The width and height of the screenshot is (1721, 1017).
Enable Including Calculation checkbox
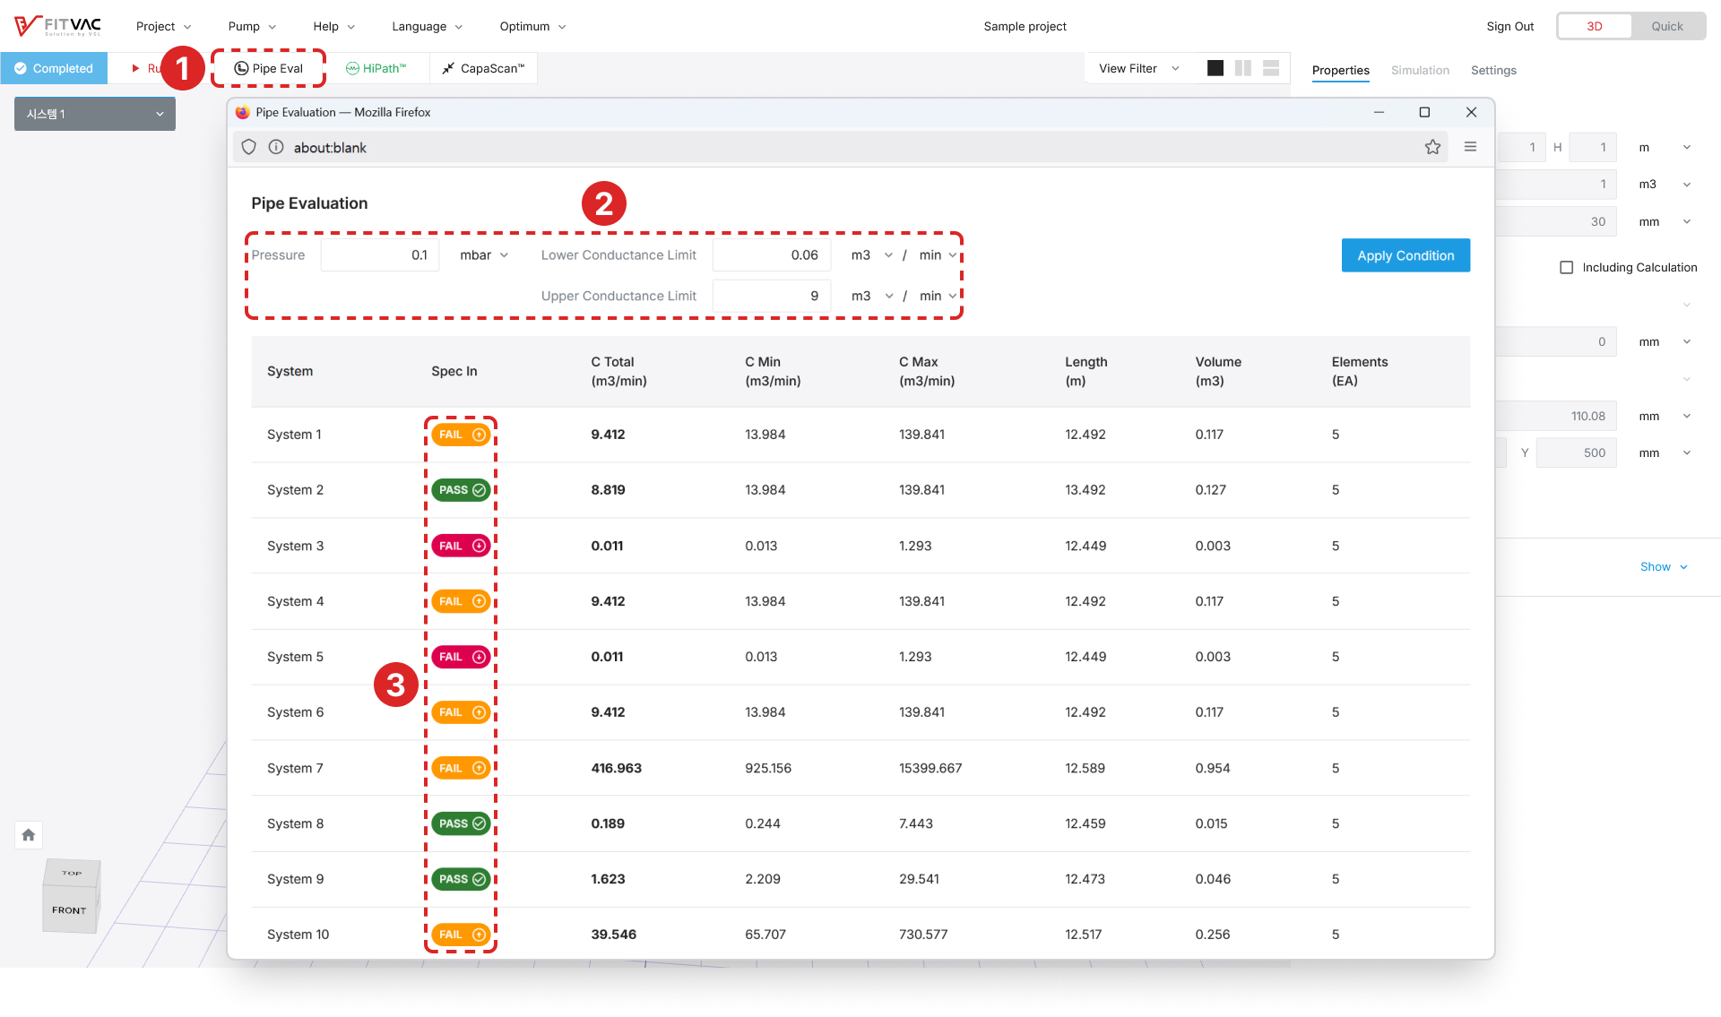[1567, 267]
